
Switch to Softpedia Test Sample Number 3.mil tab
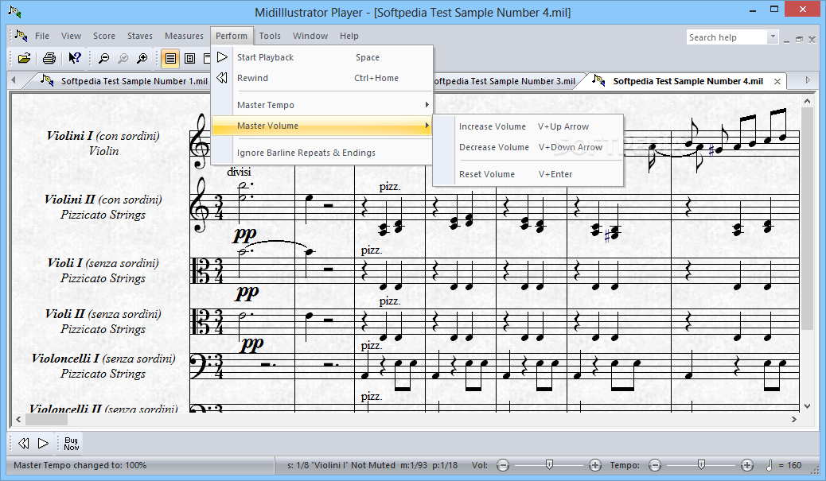click(x=505, y=81)
